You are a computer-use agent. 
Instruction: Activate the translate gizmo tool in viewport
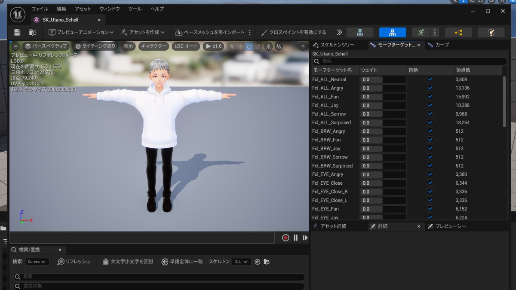[240, 46]
